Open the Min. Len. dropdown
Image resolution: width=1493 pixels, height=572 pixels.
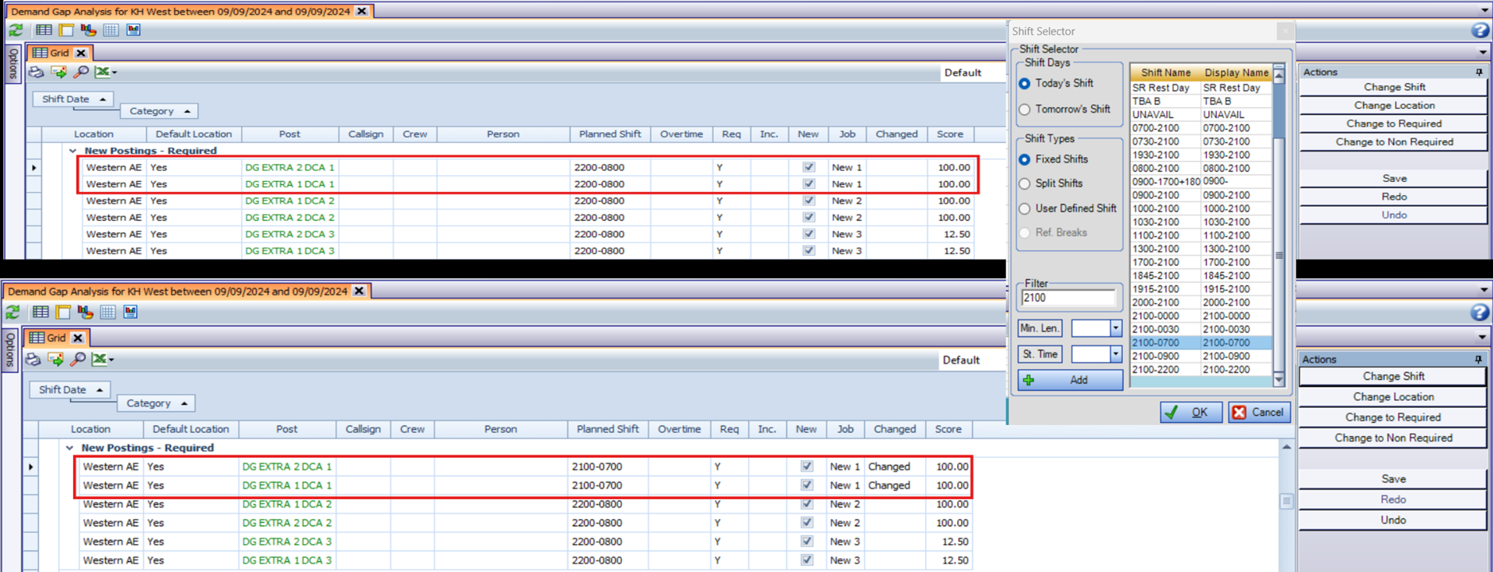(x=1116, y=329)
